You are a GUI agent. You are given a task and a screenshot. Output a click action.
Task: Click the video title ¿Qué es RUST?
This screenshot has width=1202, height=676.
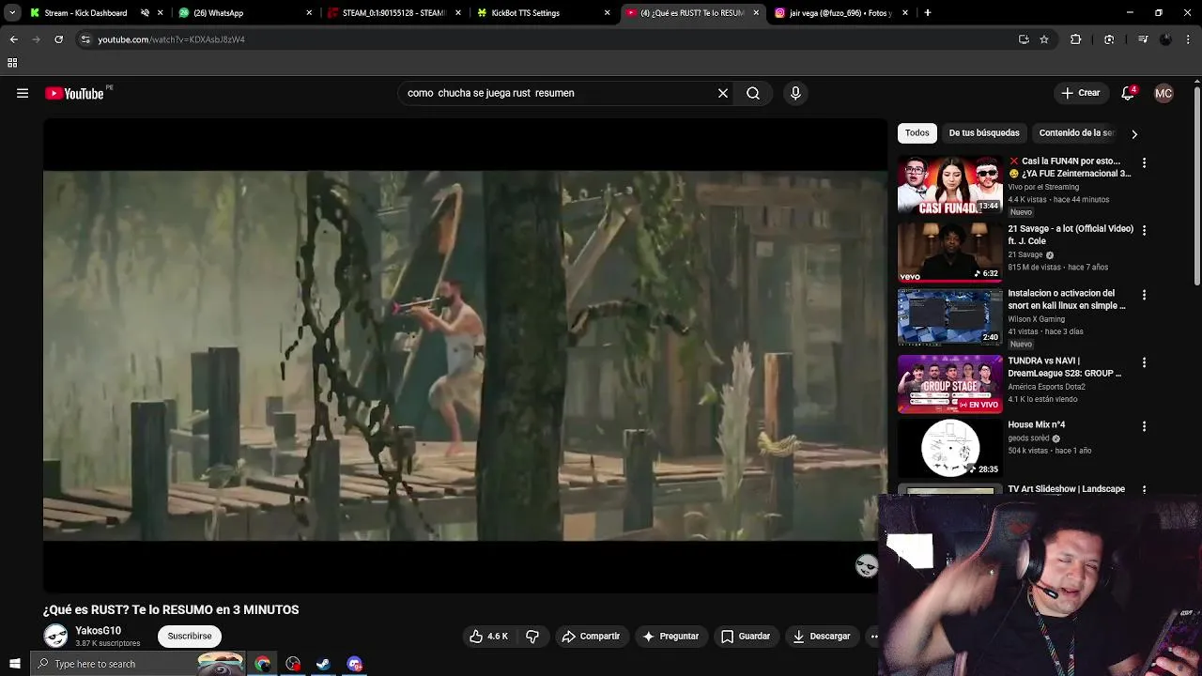pyautogui.click(x=171, y=610)
